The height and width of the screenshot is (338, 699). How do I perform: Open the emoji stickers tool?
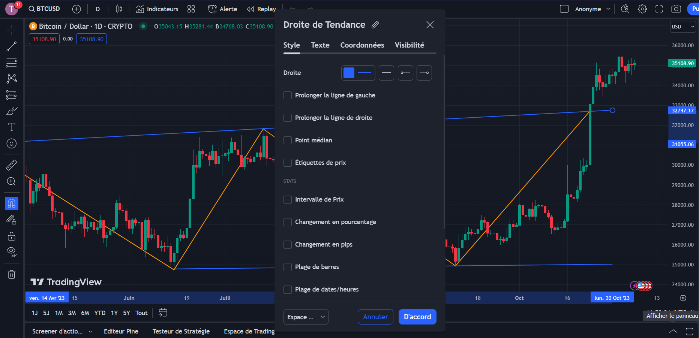[x=11, y=144]
